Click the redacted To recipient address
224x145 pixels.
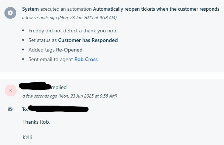[x=58, y=109]
